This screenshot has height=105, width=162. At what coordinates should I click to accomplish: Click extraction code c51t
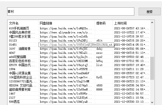coord(99,41)
